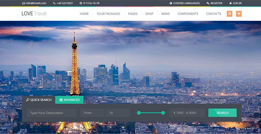Click the globe icon beside Choose Languages
The image size is (261, 134).
tap(171, 3)
